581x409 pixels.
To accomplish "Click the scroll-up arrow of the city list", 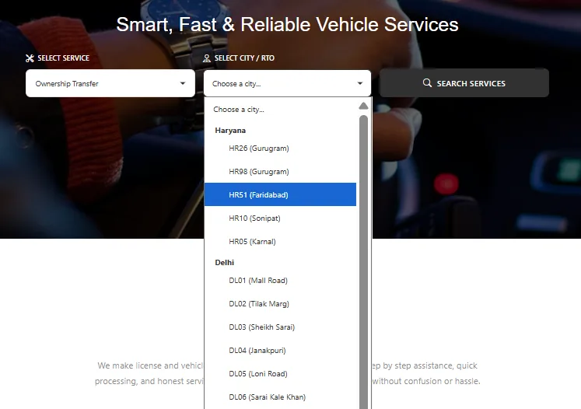I will pyautogui.click(x=363, y=106).
